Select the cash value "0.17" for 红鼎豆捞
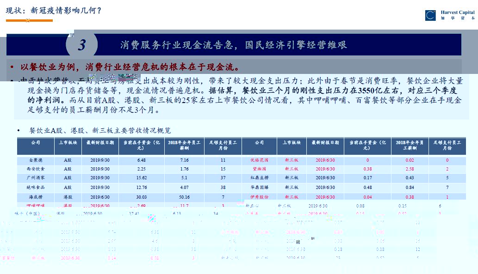This screenshot has width=478, height=274. coord(368,178)
